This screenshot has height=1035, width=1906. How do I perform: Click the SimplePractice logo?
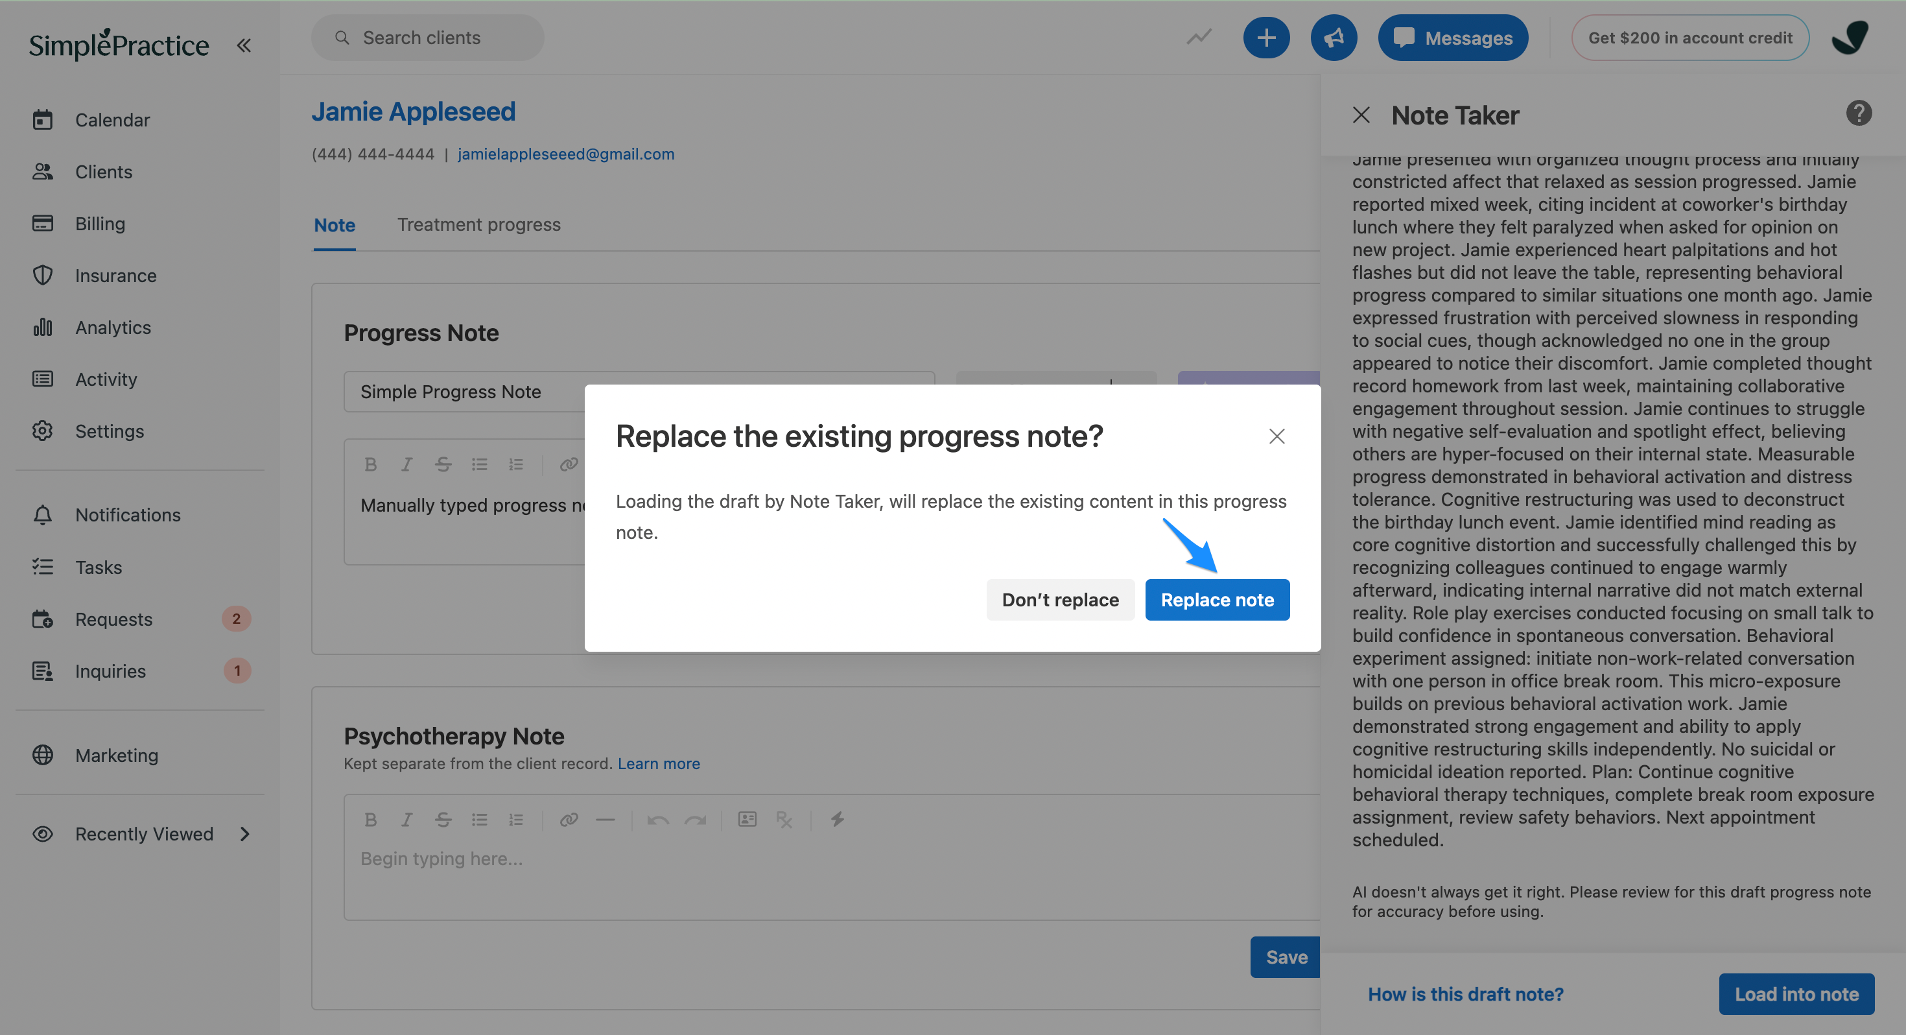(x=119, y=44)
